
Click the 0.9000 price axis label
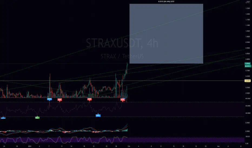pyautogui.click(x=248, y=48)
